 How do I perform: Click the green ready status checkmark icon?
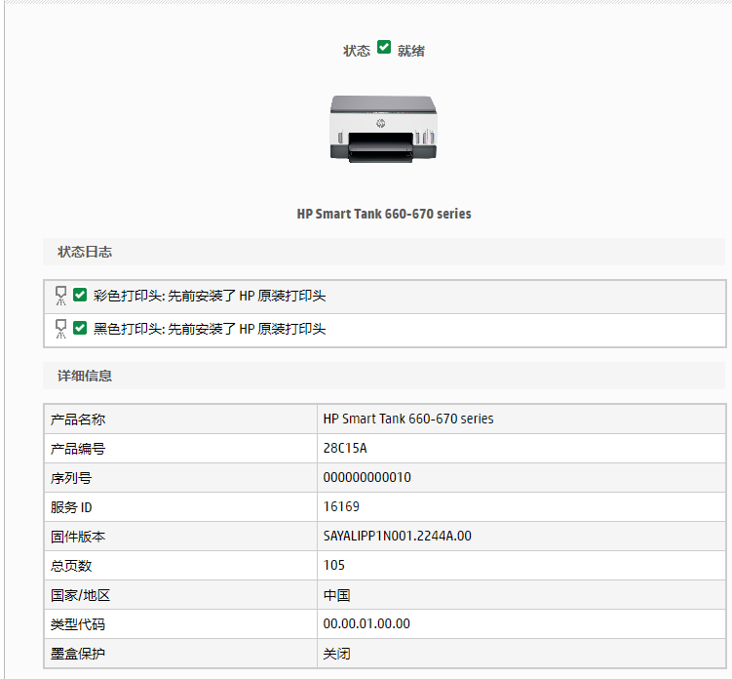coord(384,47)
